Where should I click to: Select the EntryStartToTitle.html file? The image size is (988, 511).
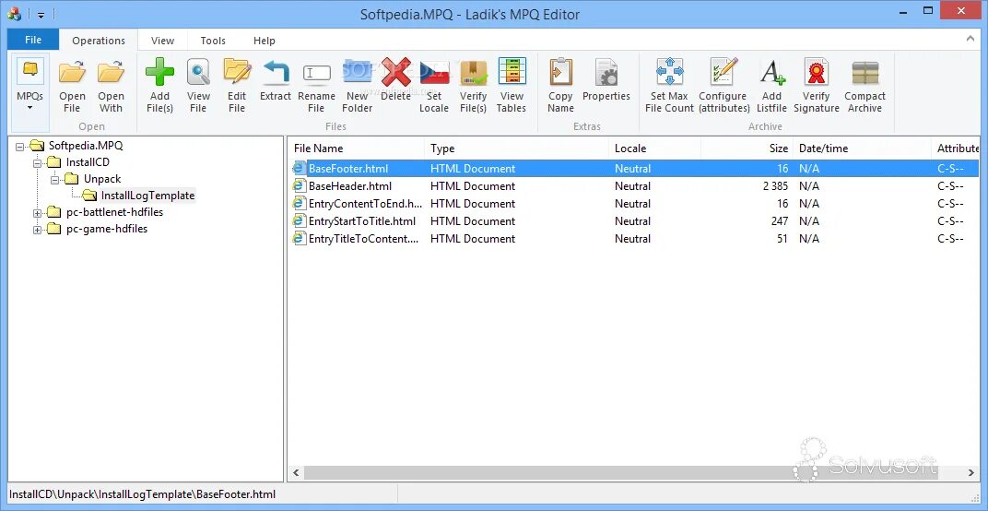(x=361, y=221)
